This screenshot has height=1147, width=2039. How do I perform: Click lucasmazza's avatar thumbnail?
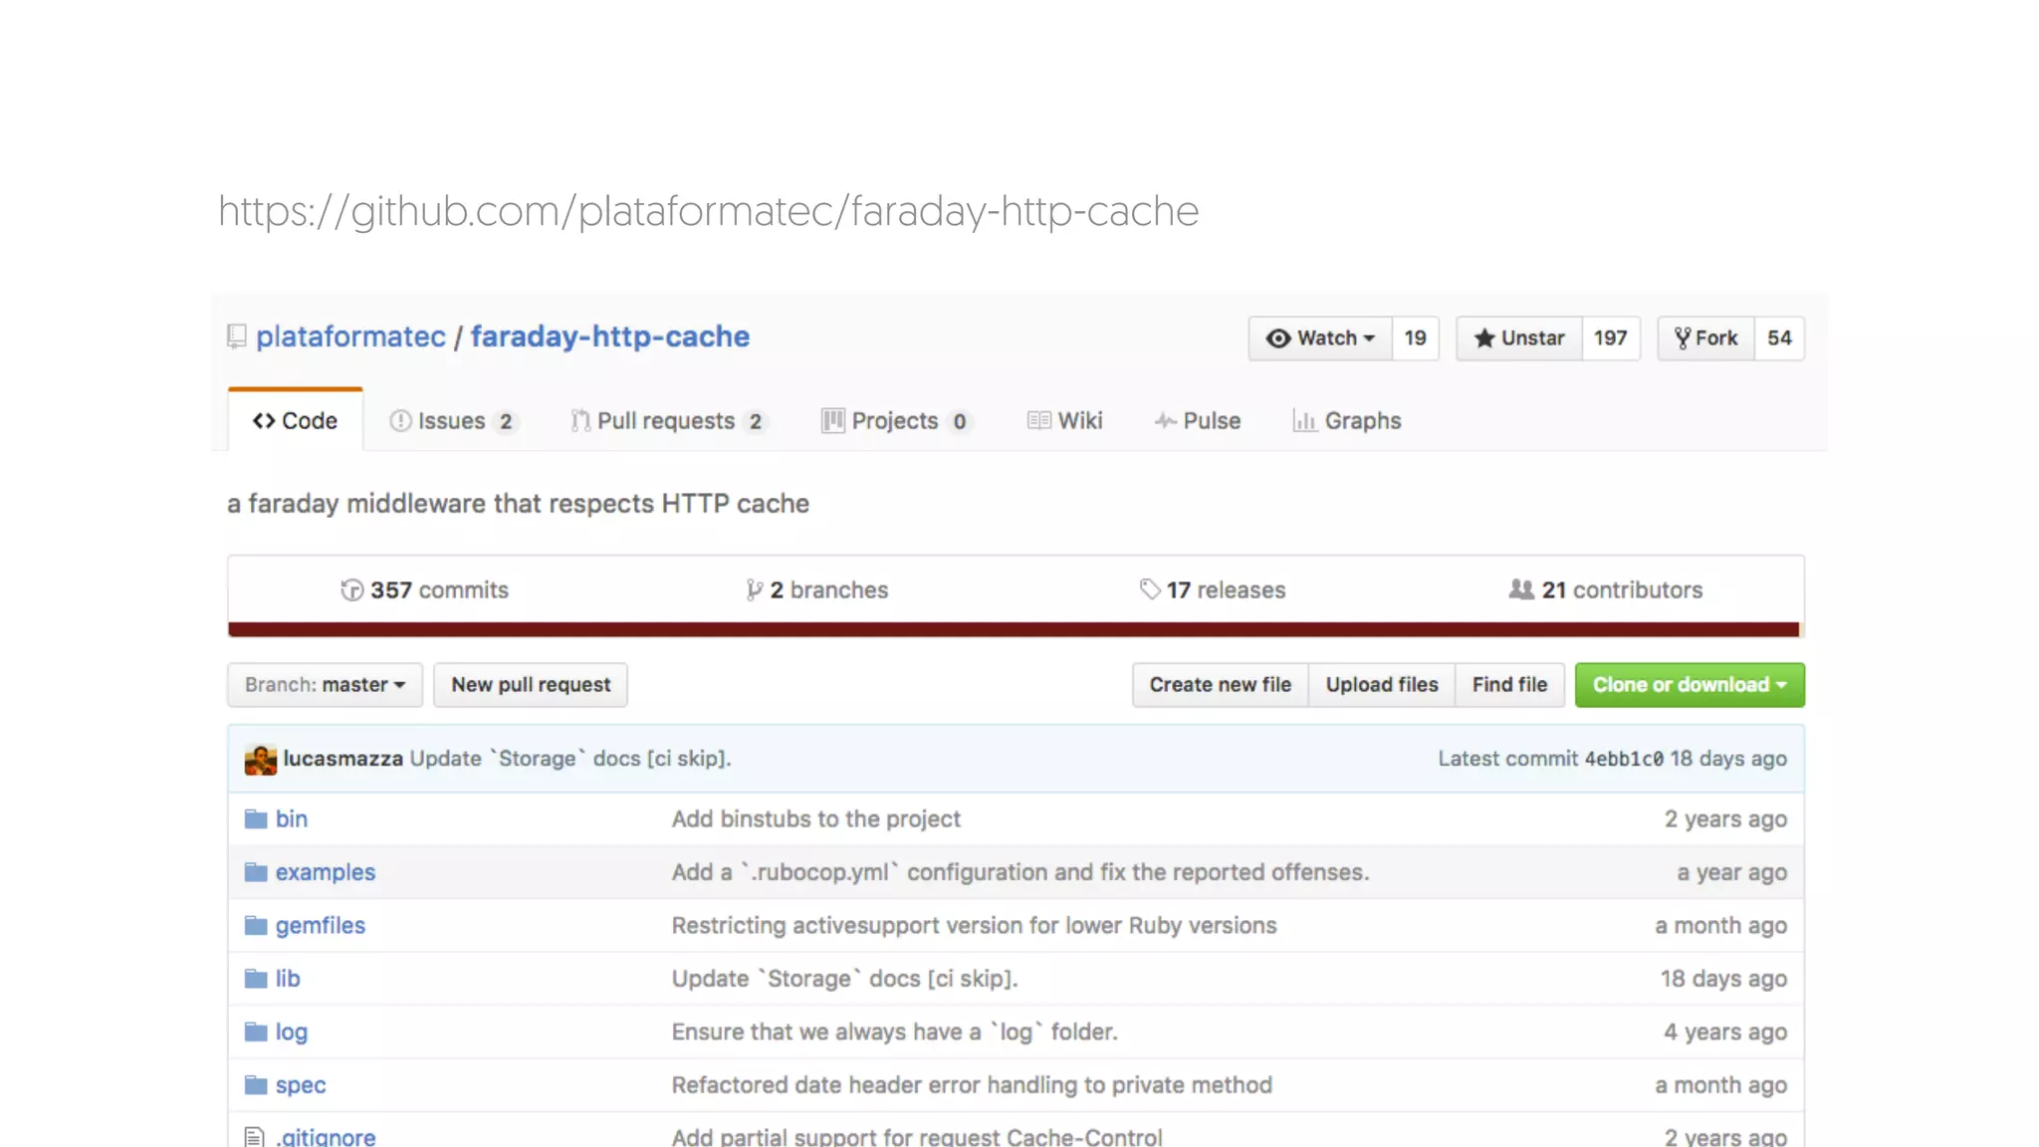click(x=261, y=760)
